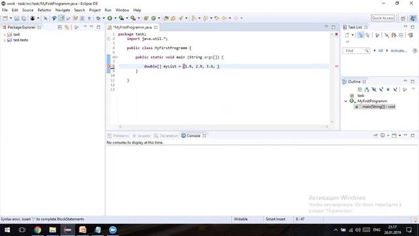
Task: Click the Find field in Task List
Action: point(356,50)
